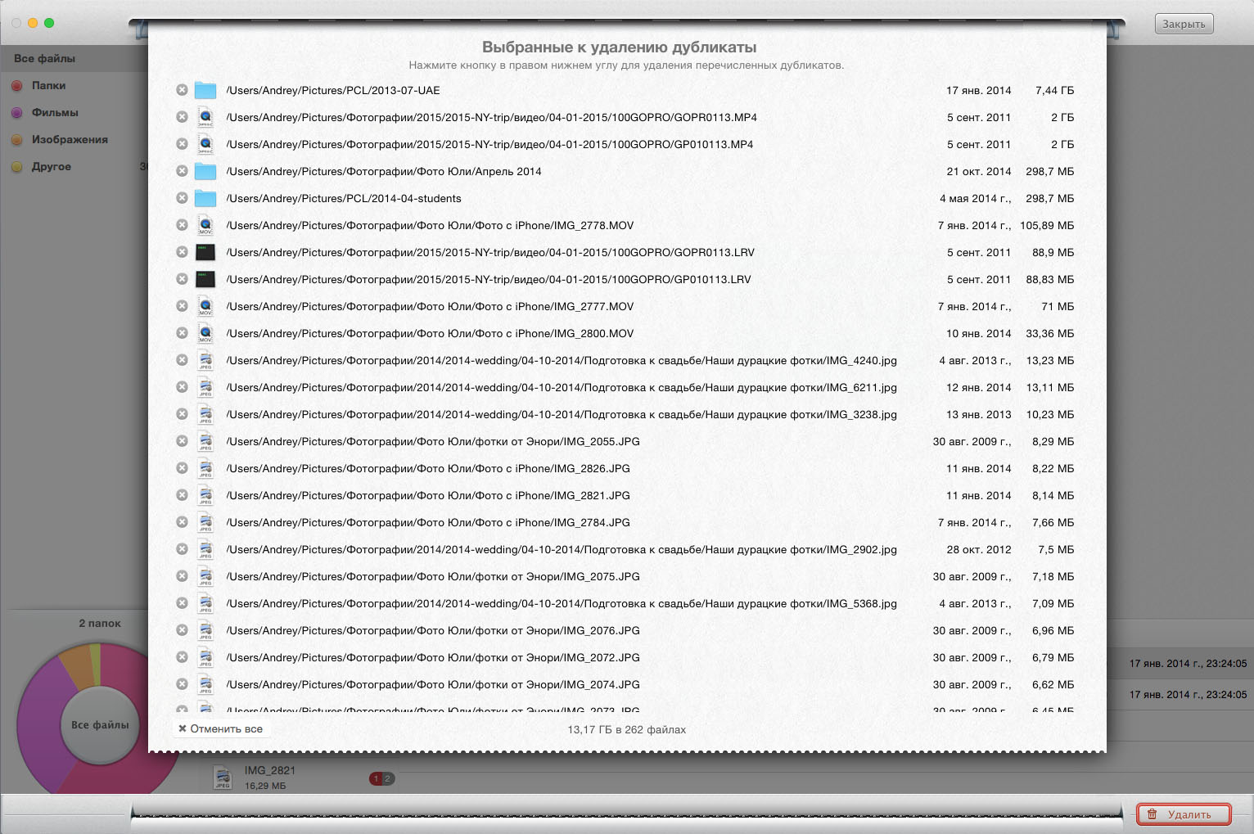Click the IMG_2800.MOV movie file icon
The image size is (1254, 834).
205,333
